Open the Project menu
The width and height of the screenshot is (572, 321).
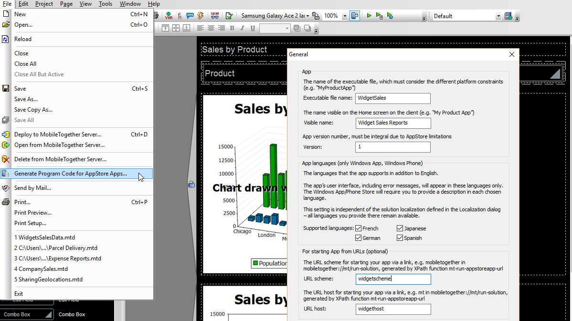pyautogui.click(x=44, y=4)
